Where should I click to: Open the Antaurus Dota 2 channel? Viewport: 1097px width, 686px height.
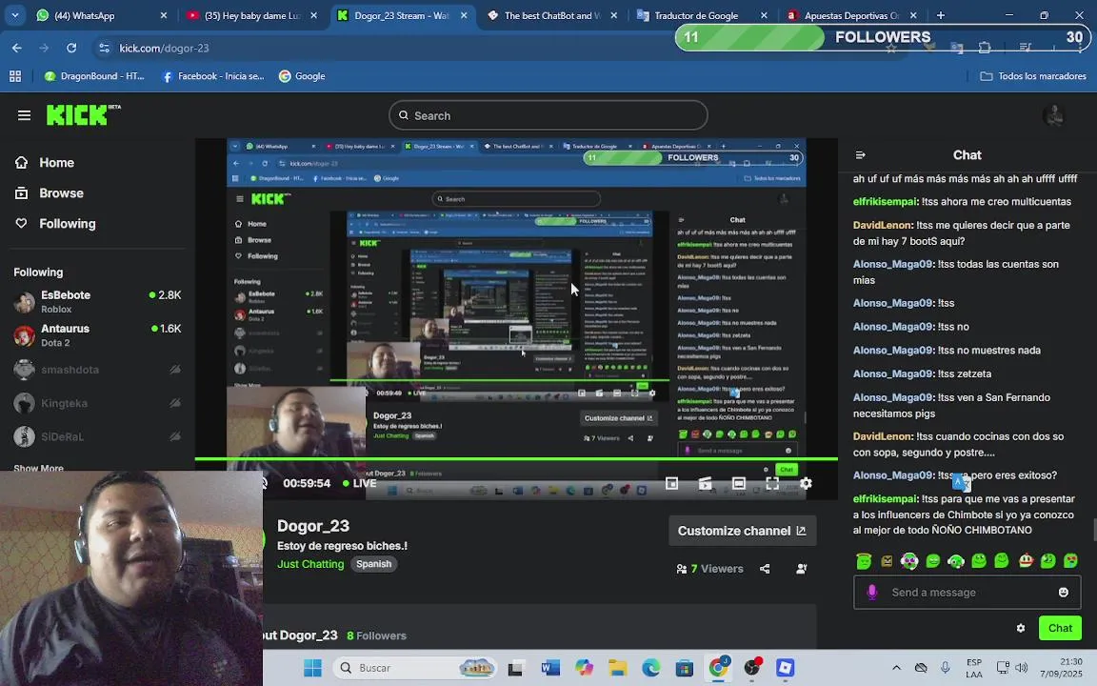[97, 335]
